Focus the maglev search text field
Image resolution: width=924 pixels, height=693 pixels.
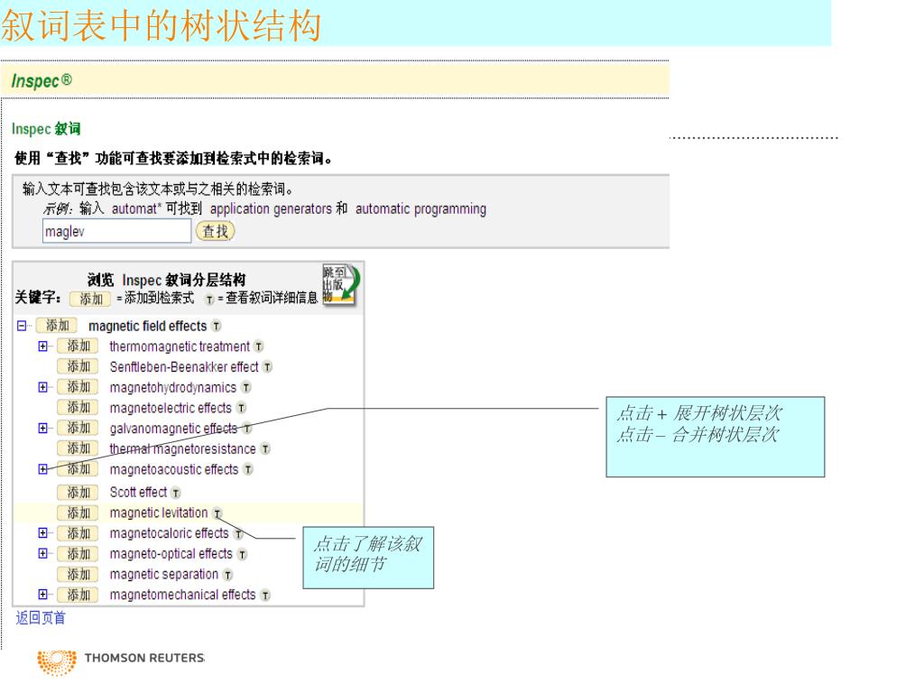click(116, 231)
